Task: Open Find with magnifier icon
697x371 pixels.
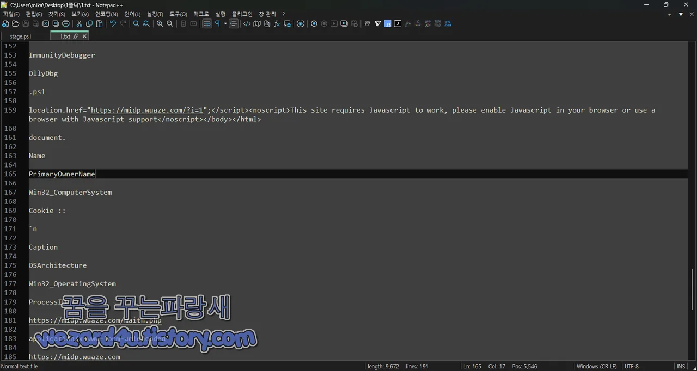Action: (x=136, y=24)
